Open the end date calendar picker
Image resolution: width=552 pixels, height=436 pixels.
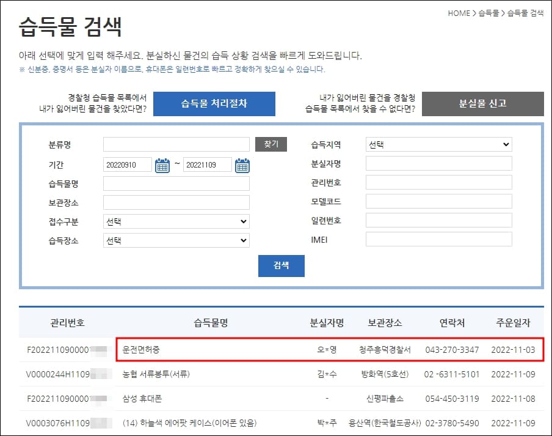tap(241, 164)
